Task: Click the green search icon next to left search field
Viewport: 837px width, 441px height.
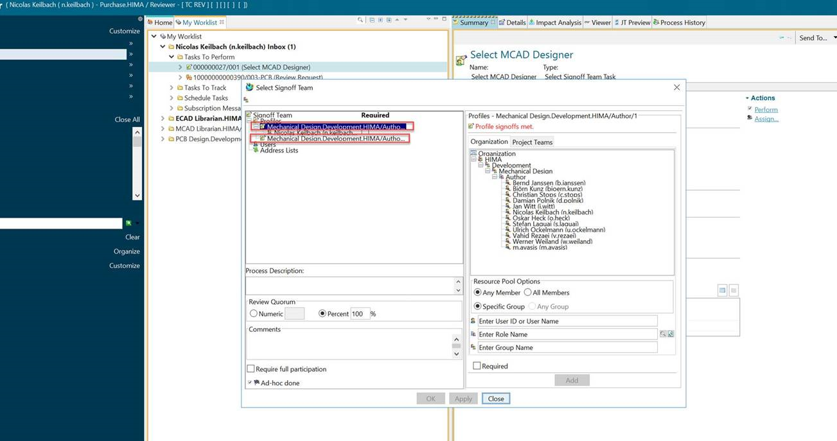Action: coord(129,223)
